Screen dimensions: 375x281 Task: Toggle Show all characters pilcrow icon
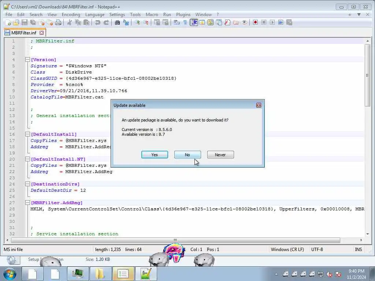tap(185, 22)
